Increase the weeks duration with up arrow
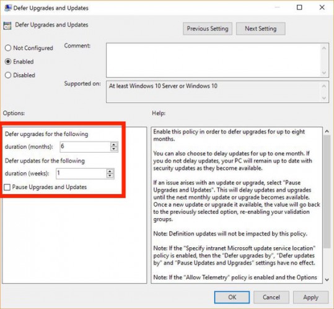The width and height of the screenshot is (334, 309). pos(110,171)
